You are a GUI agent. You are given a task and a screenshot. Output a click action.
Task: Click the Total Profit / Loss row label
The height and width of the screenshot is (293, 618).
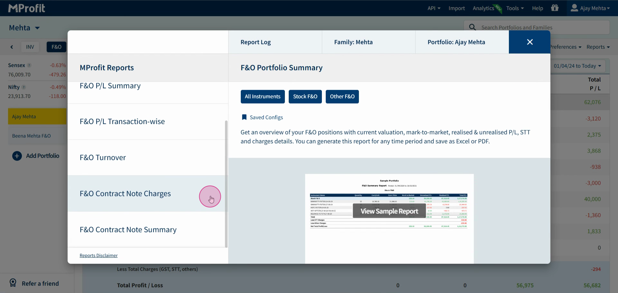(x=140, y=286)
